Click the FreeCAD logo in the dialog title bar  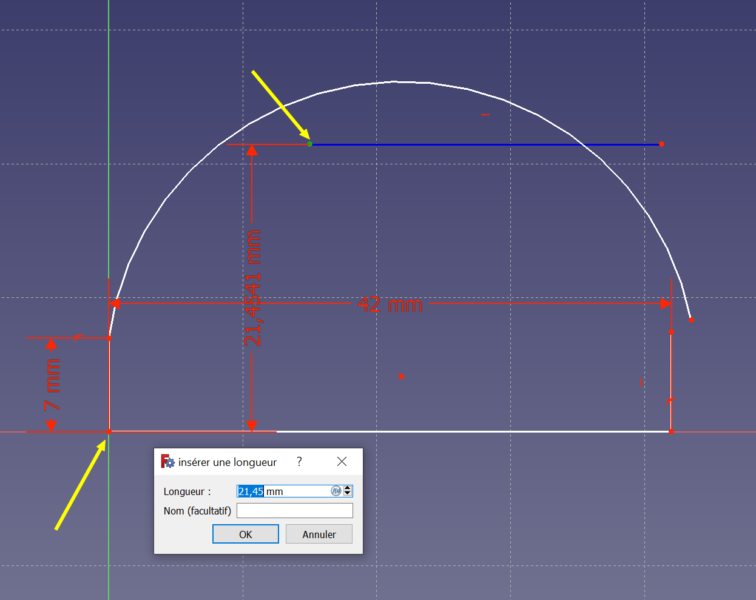point(167,462)
